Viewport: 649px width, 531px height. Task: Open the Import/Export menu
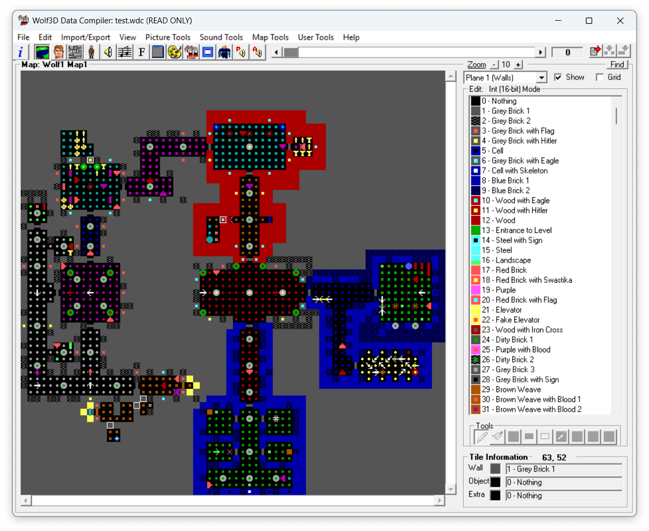point(85,37)
